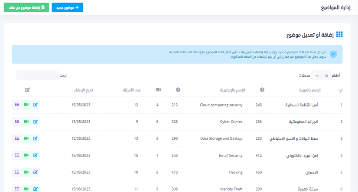Image resolution: width=358 pixels, height=192 pixels.
Task: Sort by the م number column arrow
Action: 339,90
